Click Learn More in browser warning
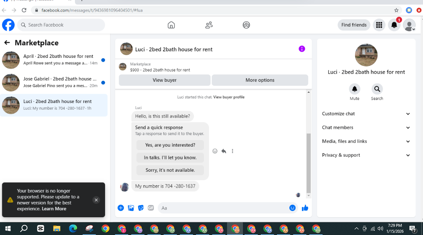This screenshot has height=235, width=423. click(54, 209)
